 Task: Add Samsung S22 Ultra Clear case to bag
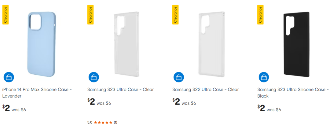179,77
